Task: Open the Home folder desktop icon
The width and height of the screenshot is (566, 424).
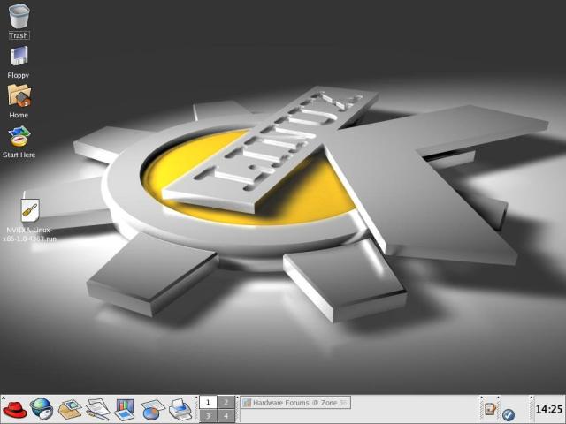Action: click(19, 95)
